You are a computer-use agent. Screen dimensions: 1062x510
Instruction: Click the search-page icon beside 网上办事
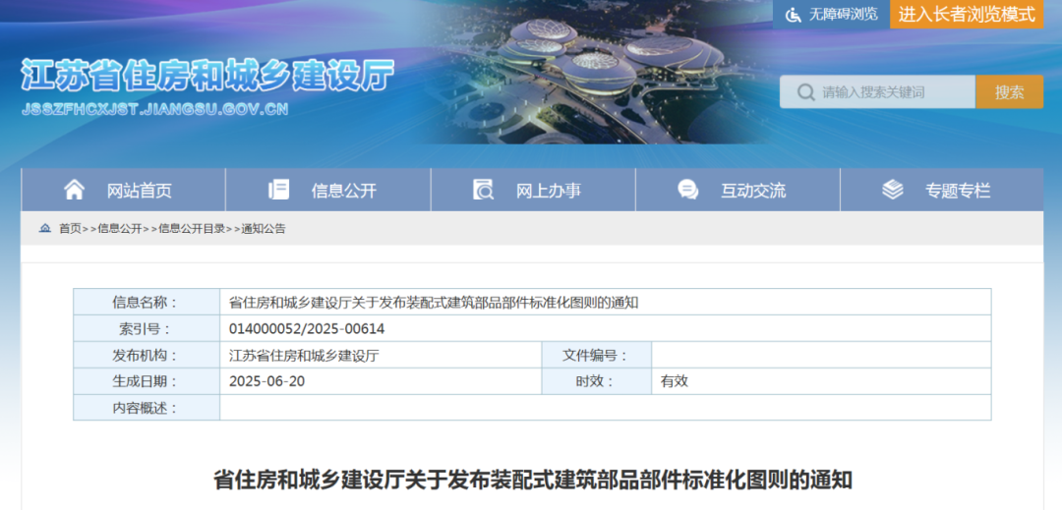tap(483, 190)
